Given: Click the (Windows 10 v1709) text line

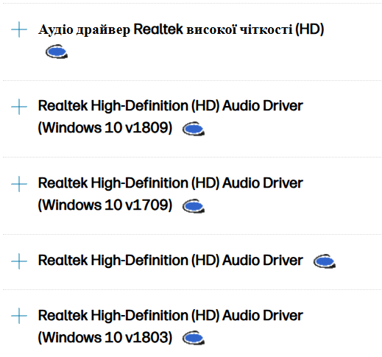Looking at the screenshot, I should [105, 205].
